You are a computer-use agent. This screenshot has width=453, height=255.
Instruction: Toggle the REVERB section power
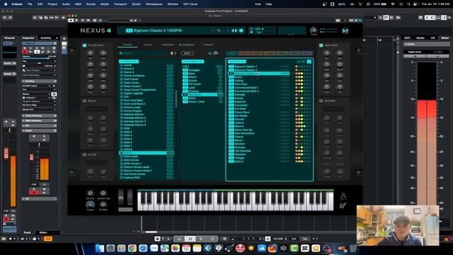pos(321,101)
